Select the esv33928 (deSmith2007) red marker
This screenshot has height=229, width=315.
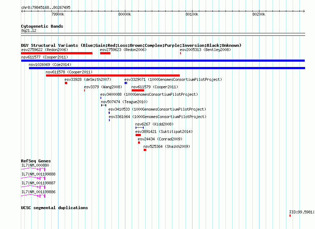click(66, 83)
